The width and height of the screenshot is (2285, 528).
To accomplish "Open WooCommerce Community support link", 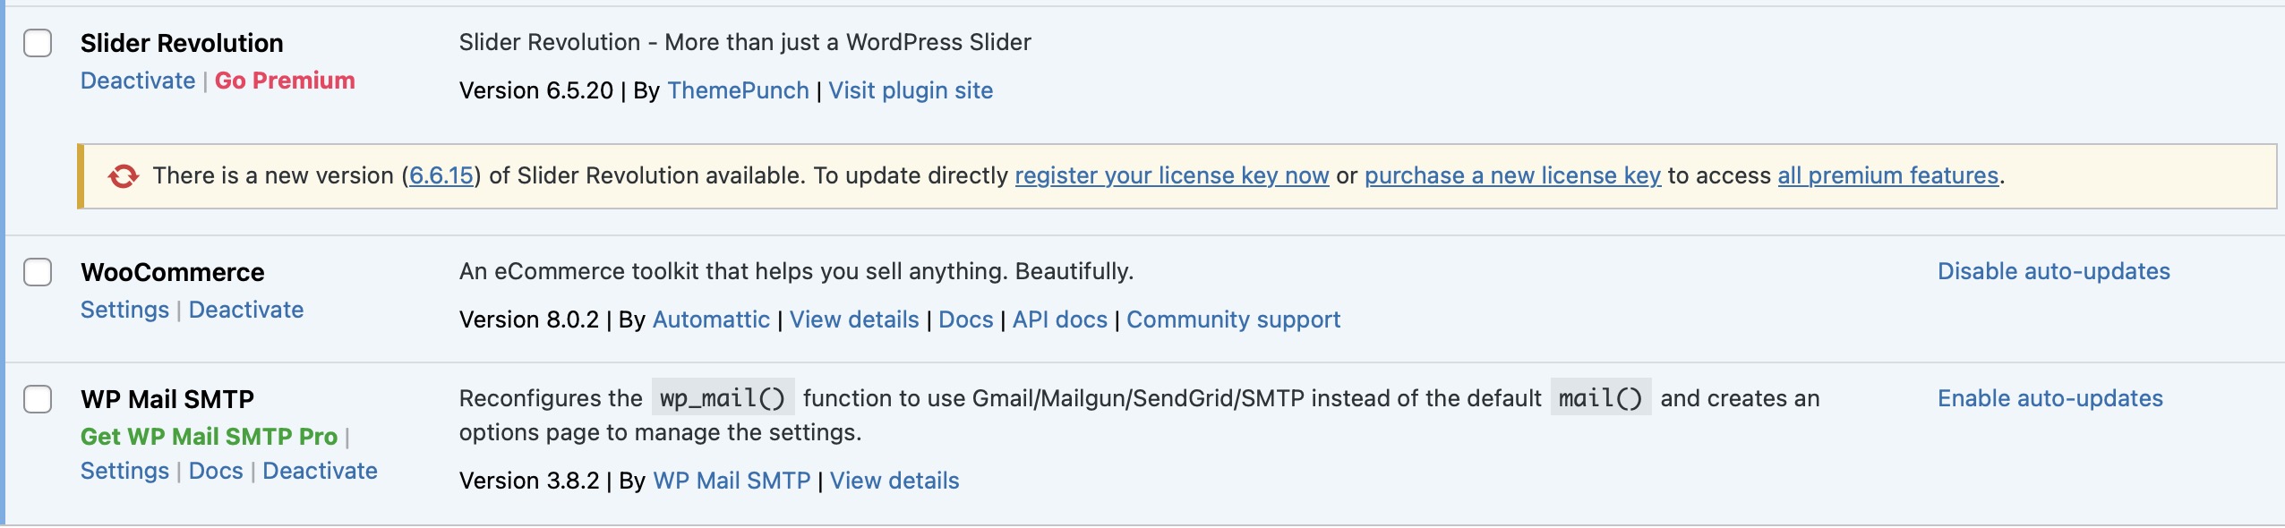I will pos(1233,319).
